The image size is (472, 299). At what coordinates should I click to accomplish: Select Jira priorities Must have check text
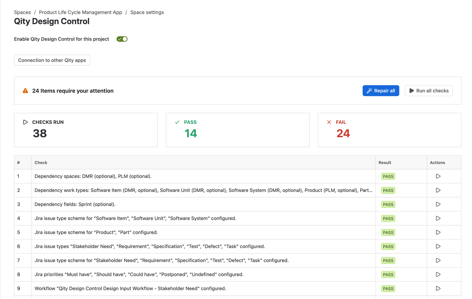[x=139, y=275]
